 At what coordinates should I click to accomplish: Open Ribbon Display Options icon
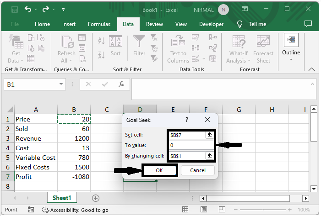(x=245, y=9)
